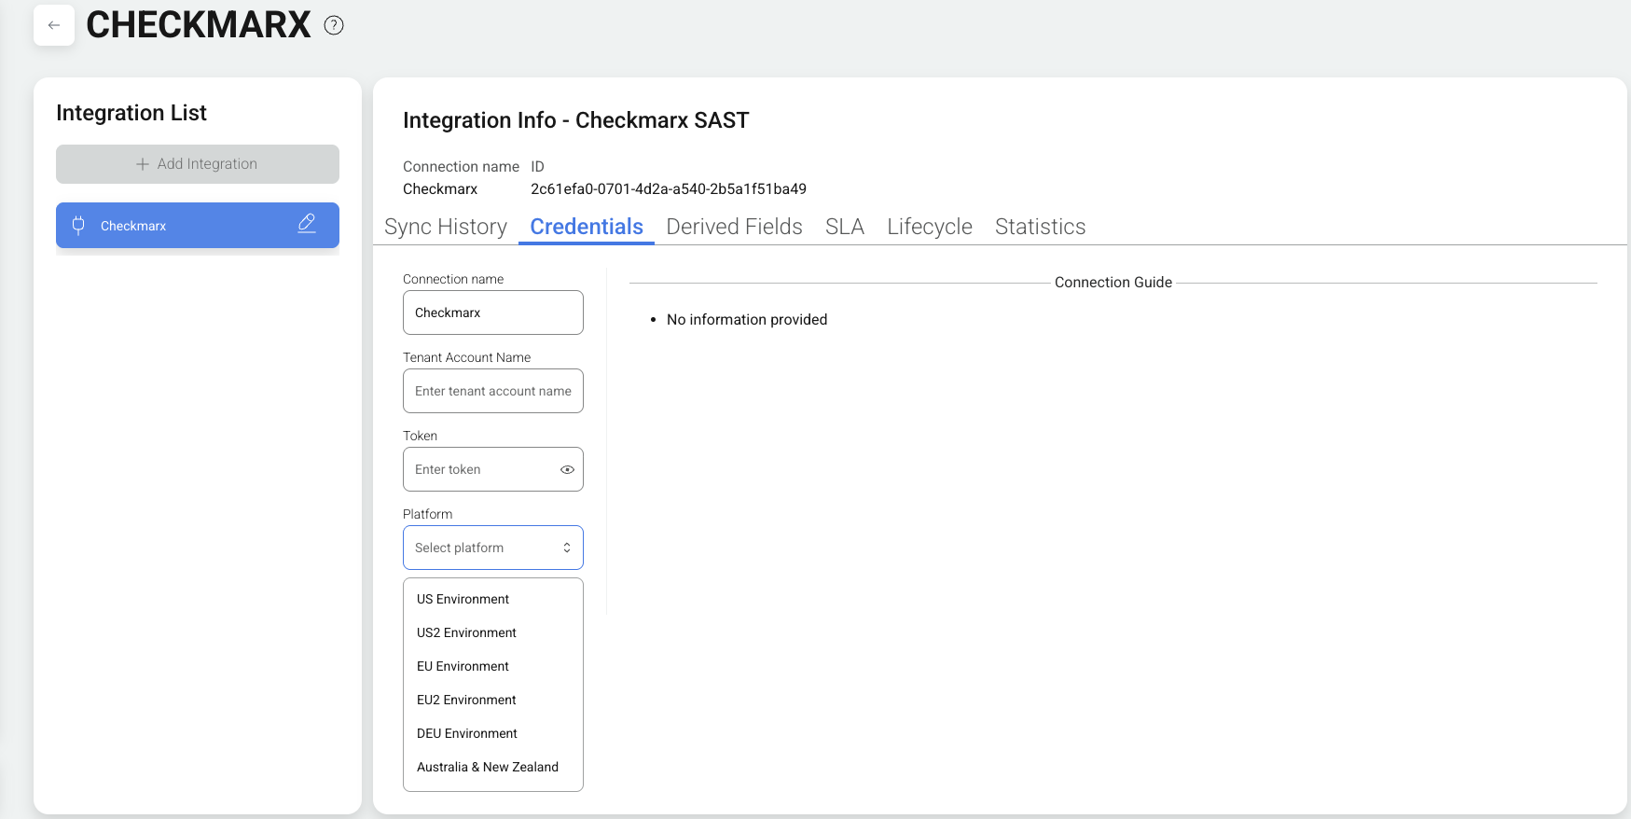
Task: Click the plug icon beside Checkmarx
Action: coord(78,225)
